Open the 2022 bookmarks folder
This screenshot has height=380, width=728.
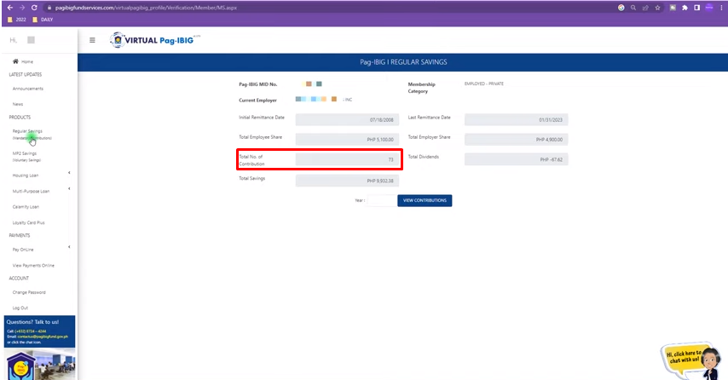(17, 20)
